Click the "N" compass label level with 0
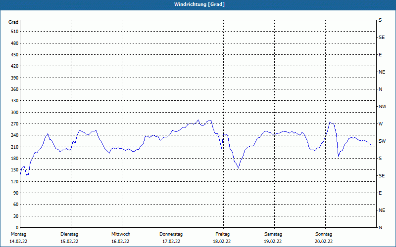This screenshot has width=396, height=247. pos(380,228)
